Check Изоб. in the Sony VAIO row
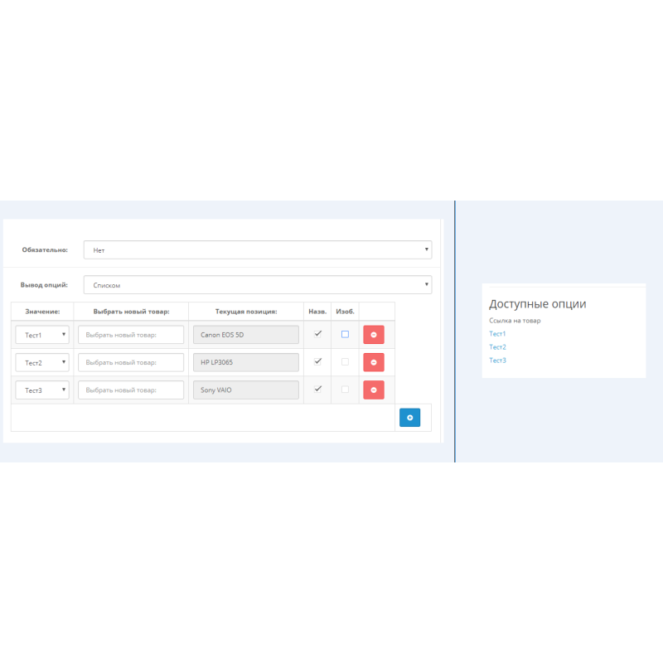The height and width of the screenshot is (663, 663). tap(343, 390)
